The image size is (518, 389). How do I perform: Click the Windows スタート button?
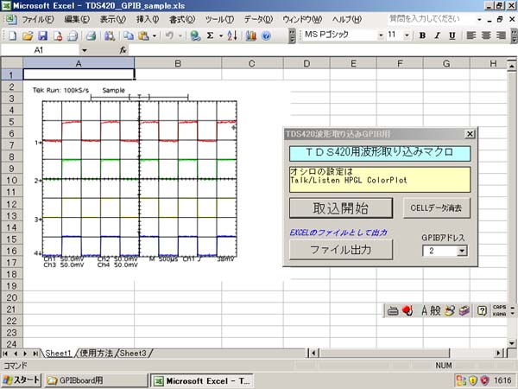coord(22,380)
